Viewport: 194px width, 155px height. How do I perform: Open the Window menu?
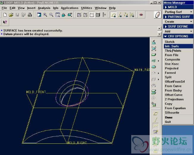tap(101, 8)
